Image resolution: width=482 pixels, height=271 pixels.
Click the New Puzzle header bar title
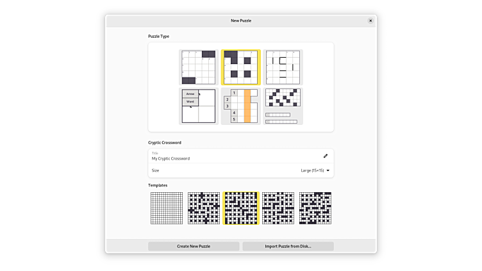(241, 21)
